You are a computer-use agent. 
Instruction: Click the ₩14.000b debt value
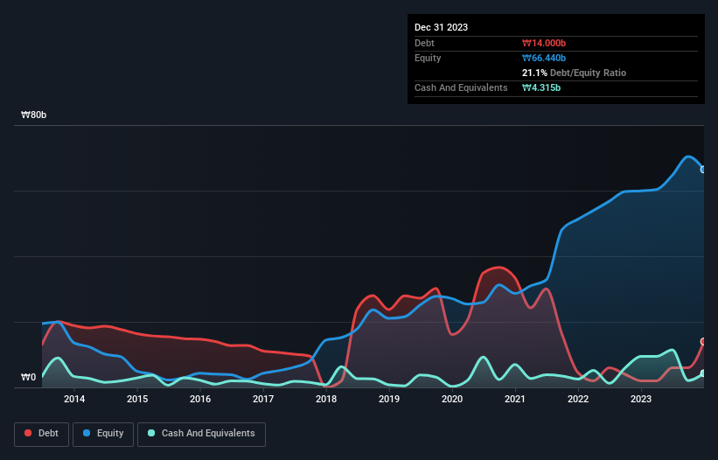coord(544,43)
